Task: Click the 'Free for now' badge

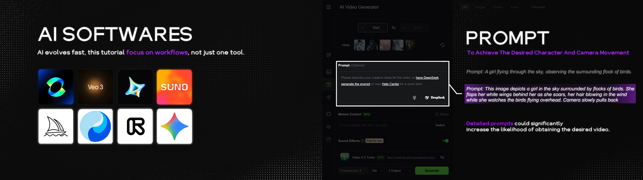Action: point(374,141)
